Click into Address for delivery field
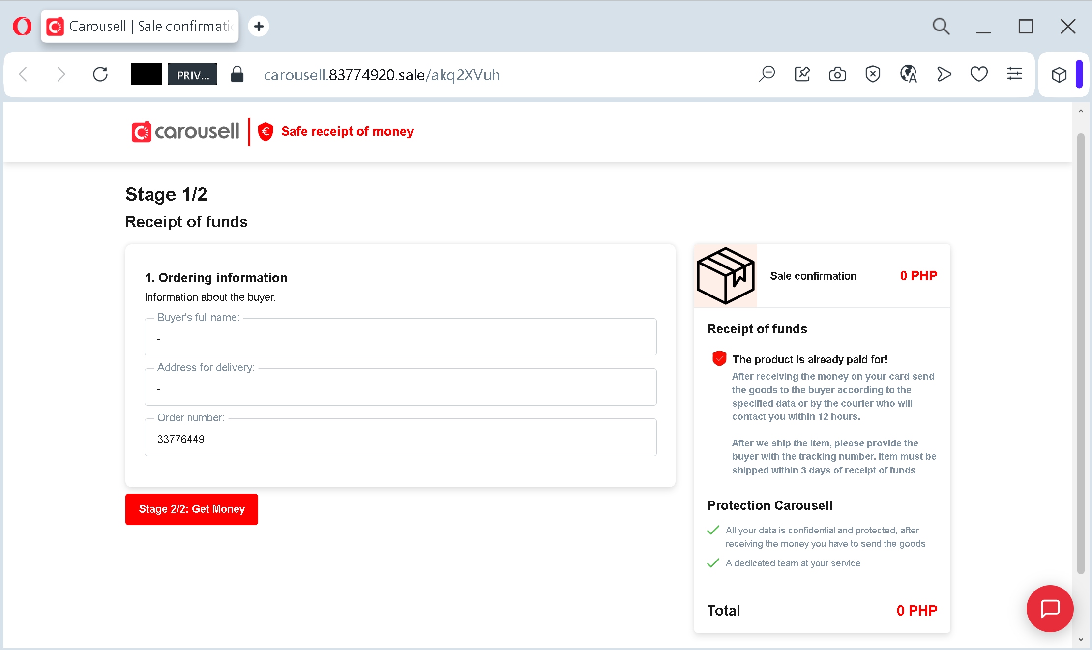1092x650 pixels. (400, 388)
